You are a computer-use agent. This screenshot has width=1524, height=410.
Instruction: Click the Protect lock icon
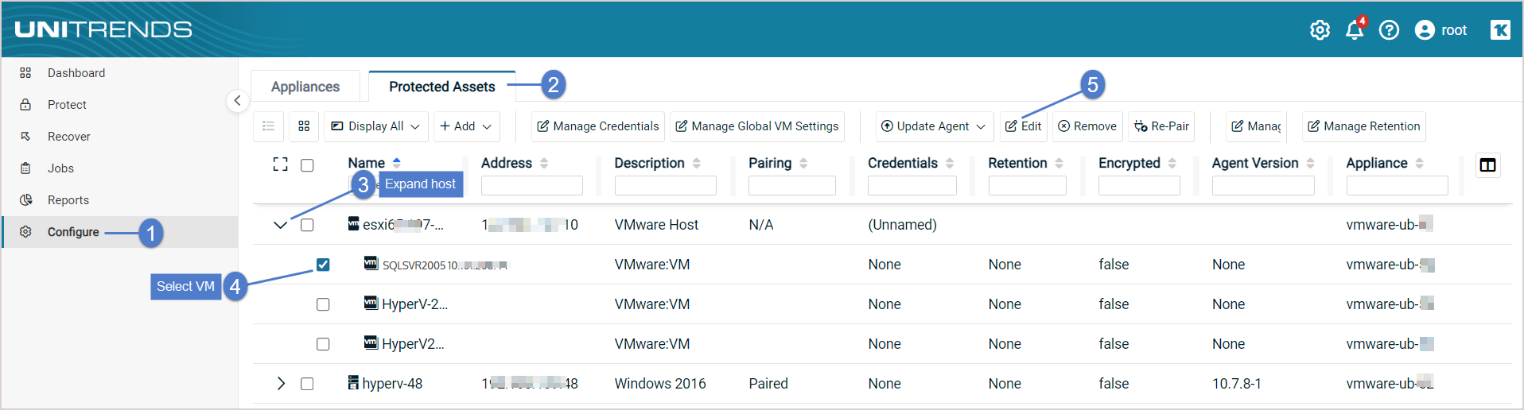[25, 104]
